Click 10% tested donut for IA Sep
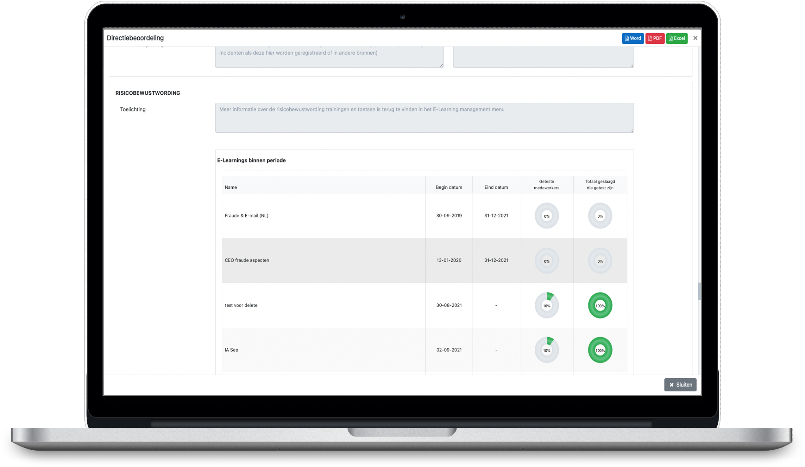The height and width of the screenshot is (467, 805). (547, 350)
